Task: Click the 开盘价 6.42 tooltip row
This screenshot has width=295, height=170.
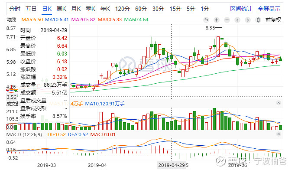Action: [44, 38]
